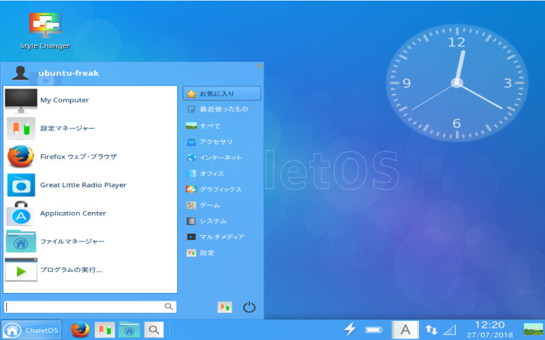Click the battery status tray icon

point(374,330)
